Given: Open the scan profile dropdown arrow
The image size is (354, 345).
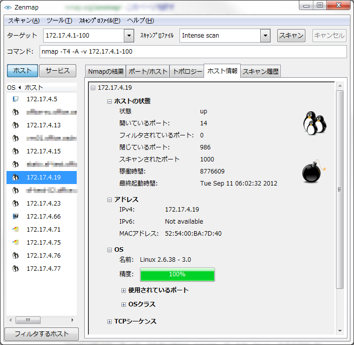Looking at the screenshot, I should coord(265,36).
